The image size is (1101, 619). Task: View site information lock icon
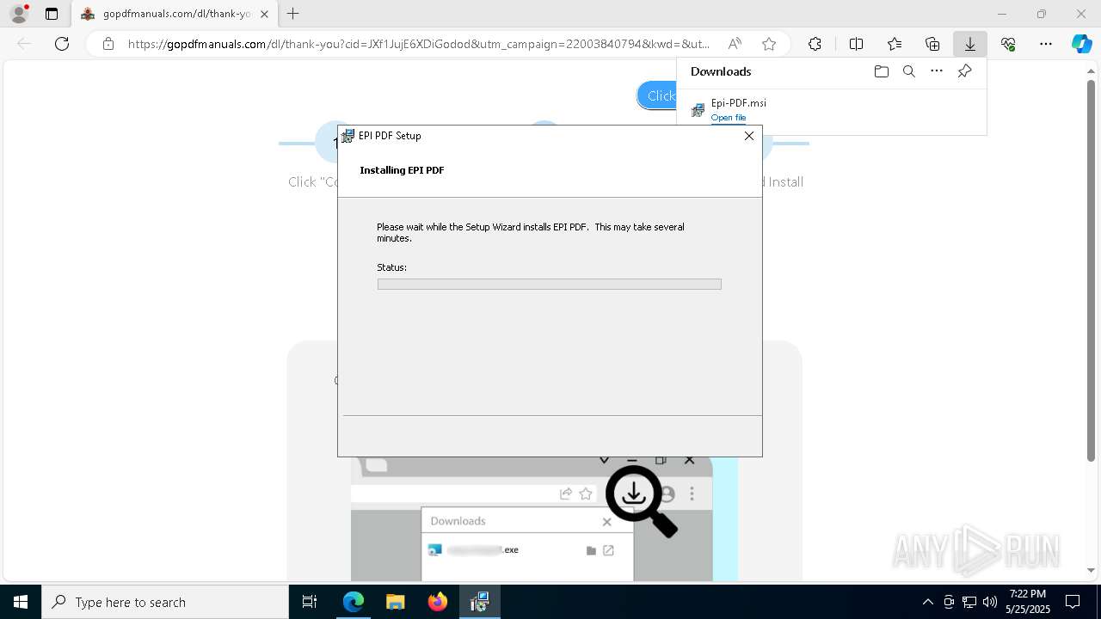tap(108, 44)
